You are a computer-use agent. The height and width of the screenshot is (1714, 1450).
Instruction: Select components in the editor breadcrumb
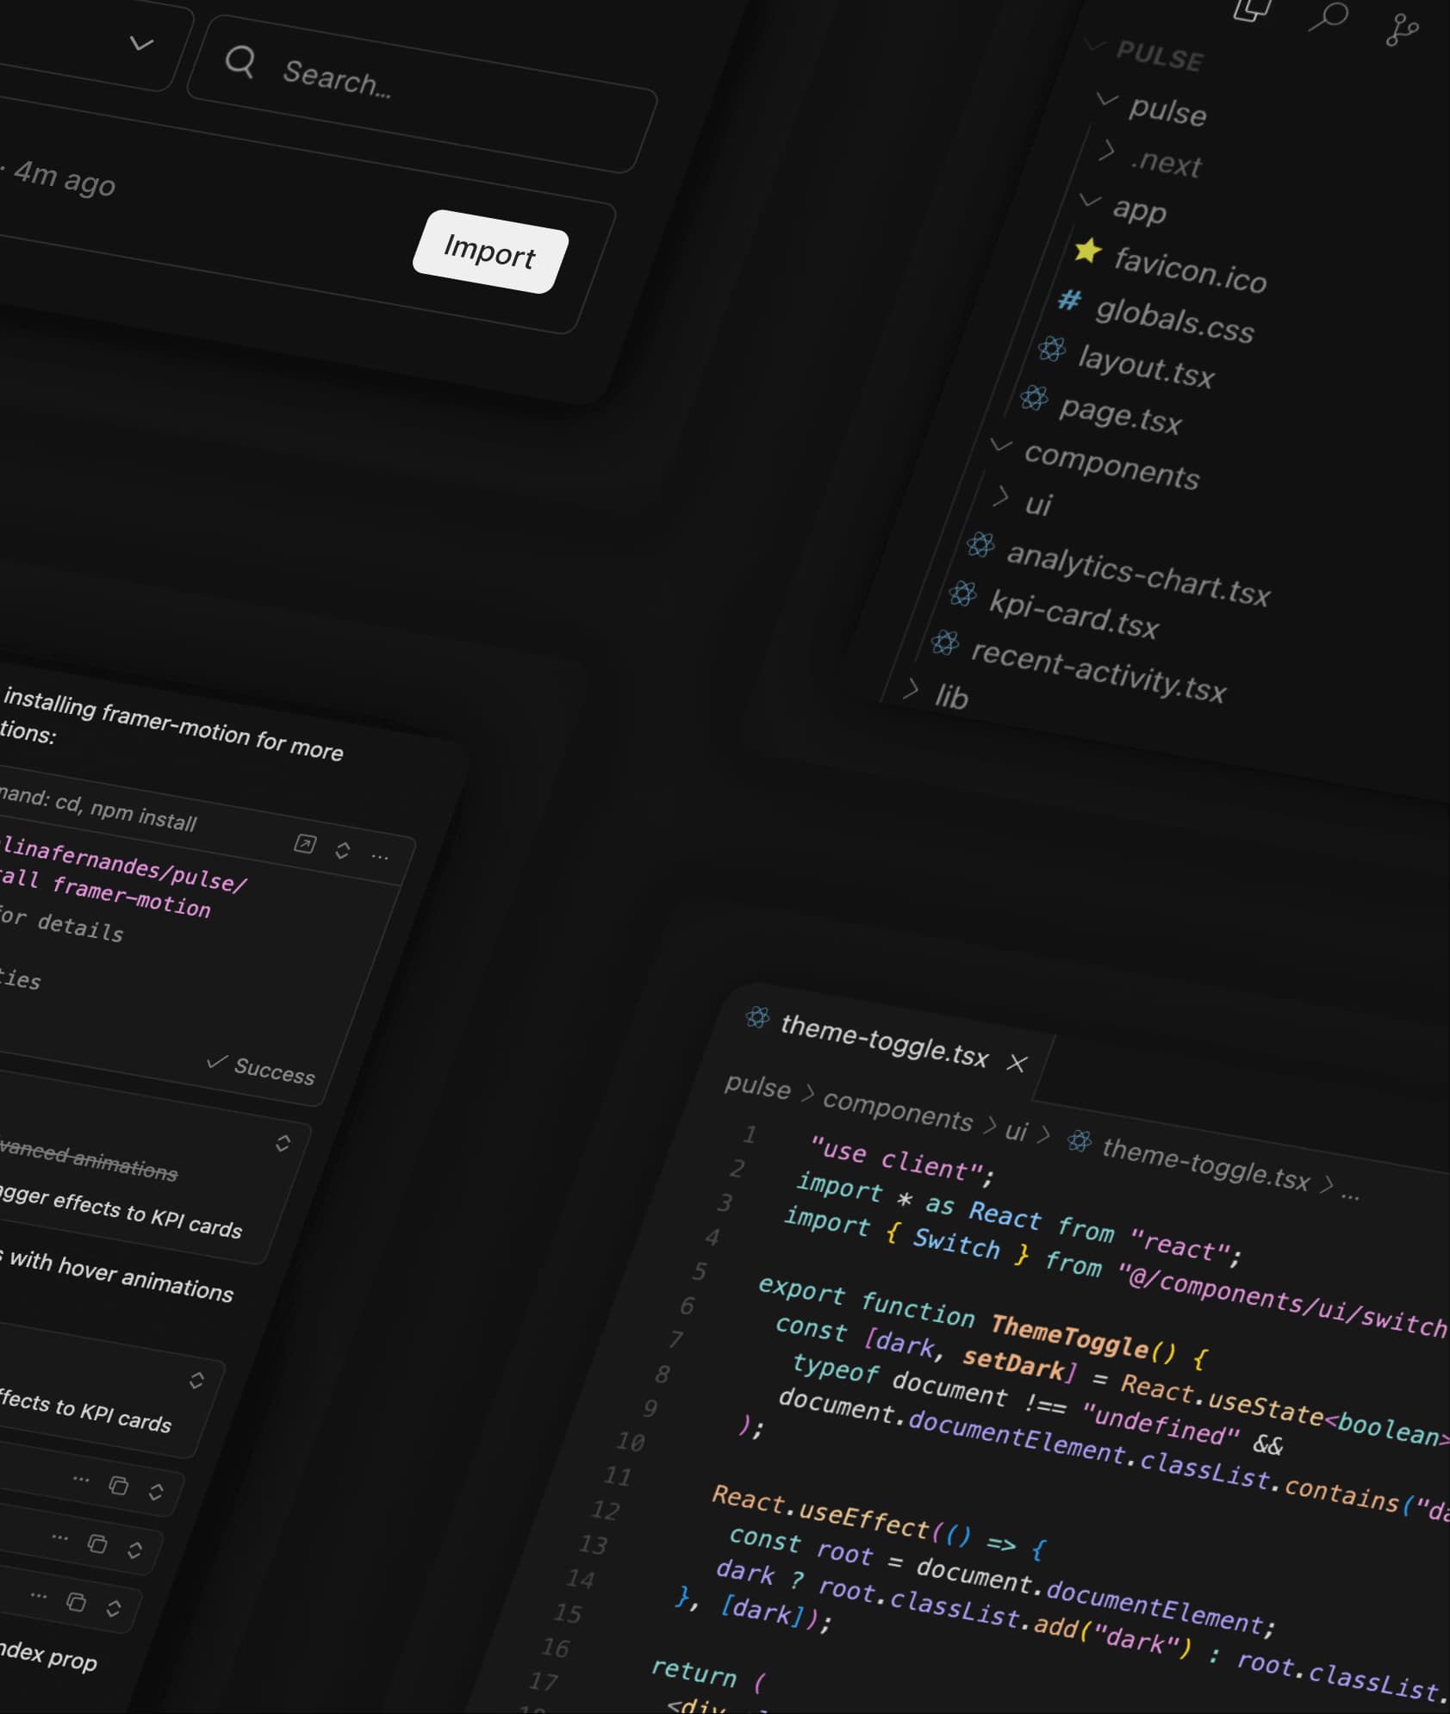point(898,1111)
